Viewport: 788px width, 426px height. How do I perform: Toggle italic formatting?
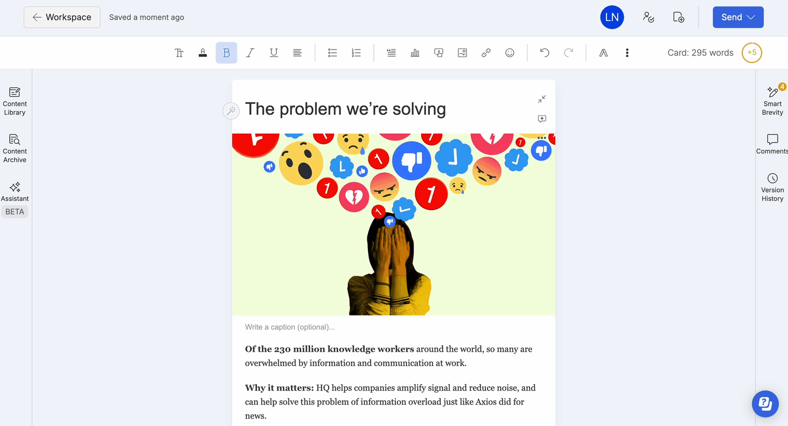click(x=250, y=53)
